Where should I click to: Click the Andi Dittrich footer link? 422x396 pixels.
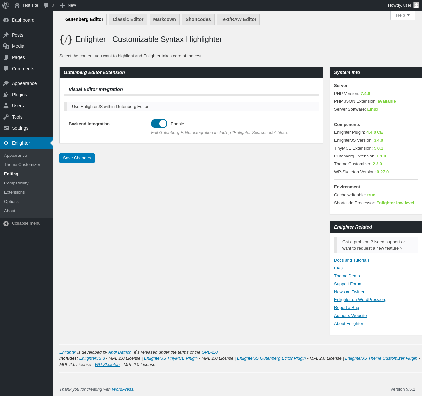[x=120, y=352]
